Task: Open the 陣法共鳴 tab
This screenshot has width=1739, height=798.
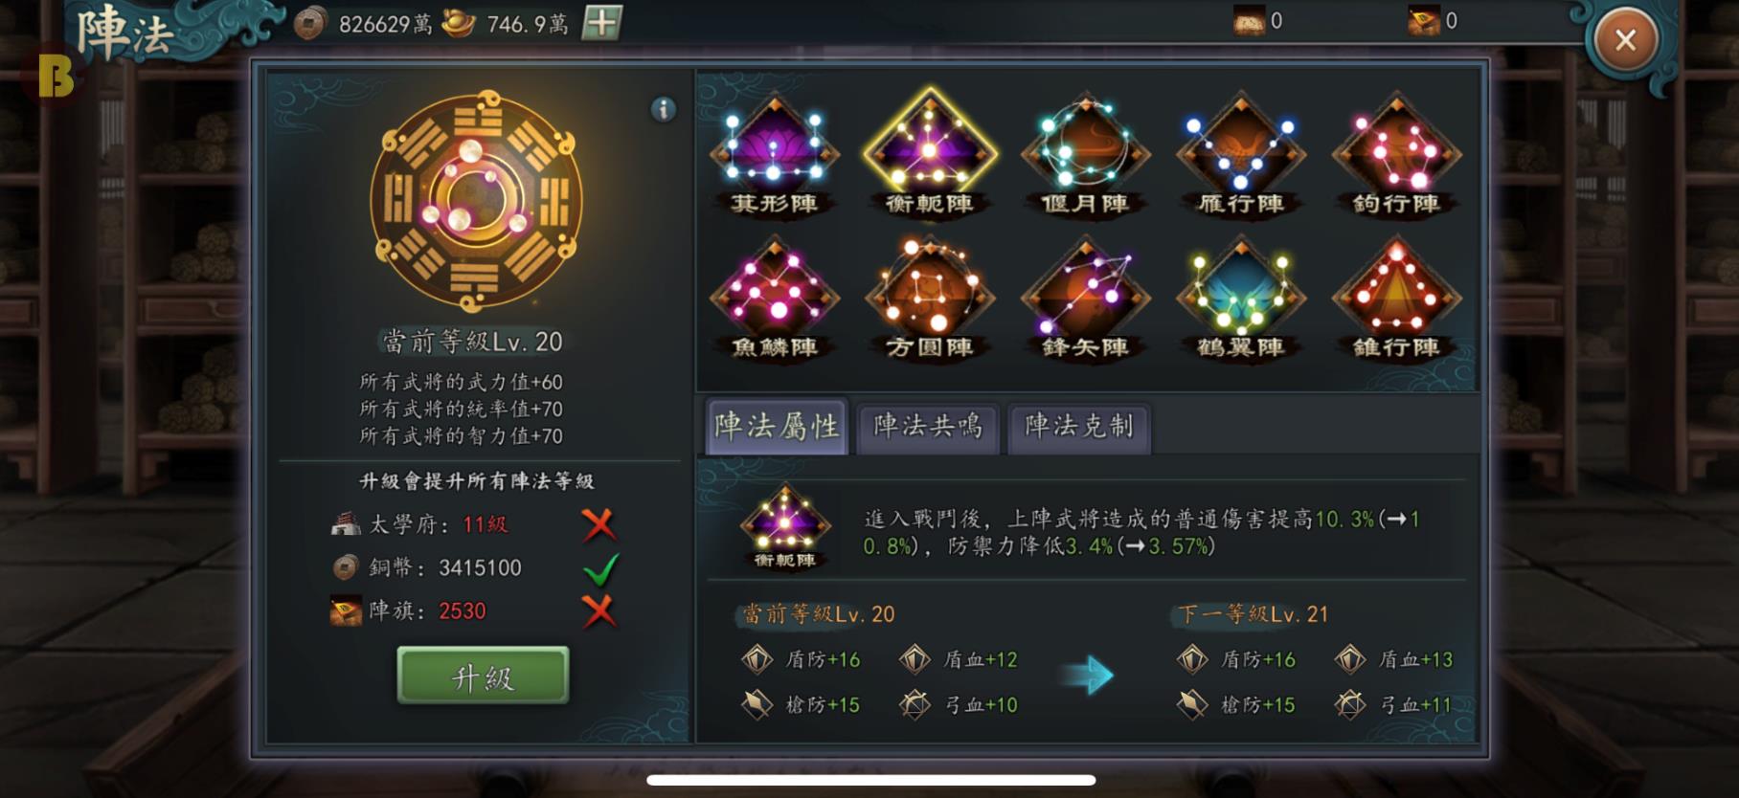Action: (x=928, y=427)
